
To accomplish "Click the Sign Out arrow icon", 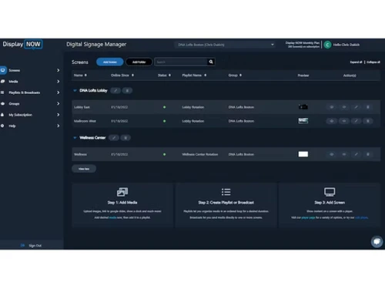I will tap(22, 245).
